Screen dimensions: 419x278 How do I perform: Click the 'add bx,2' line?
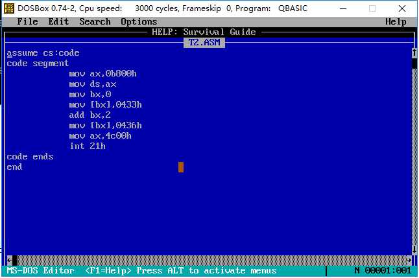[90, 115]
